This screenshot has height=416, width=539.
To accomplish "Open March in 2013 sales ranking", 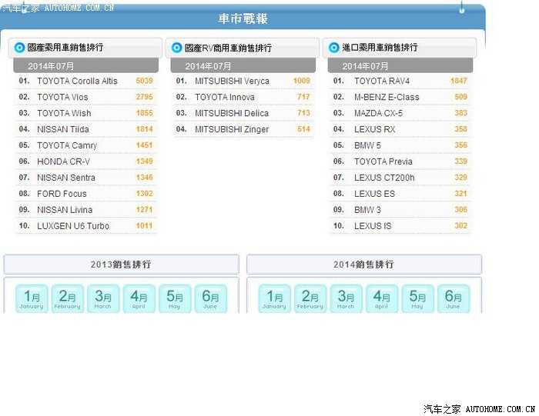I will coord(103,298).
